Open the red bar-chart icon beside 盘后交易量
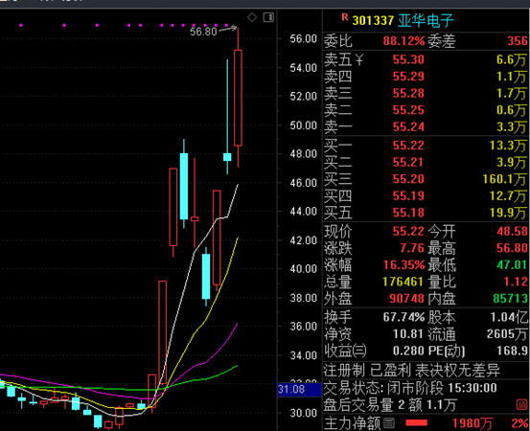The width and height of the screenshot is (530, 431). tap(521, 404)
